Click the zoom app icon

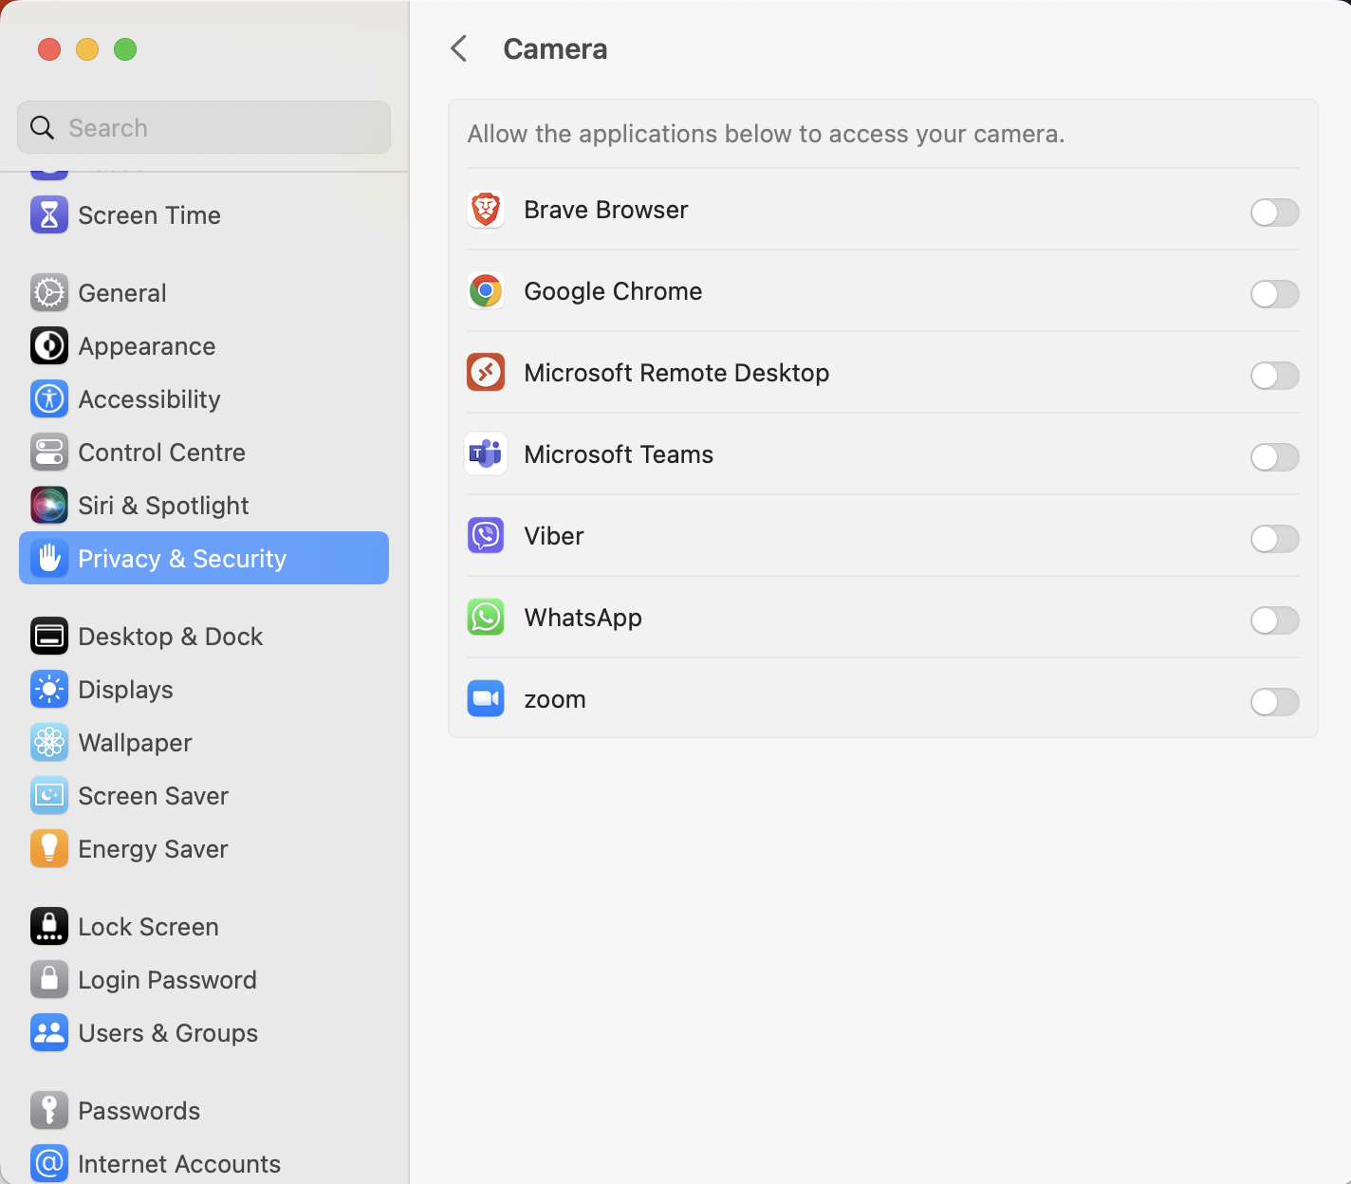click(x=485, y=698)
